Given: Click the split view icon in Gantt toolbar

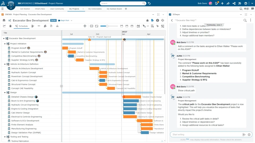Looking at the screenshot, I should pyautogui.click(x=92, y=26).
